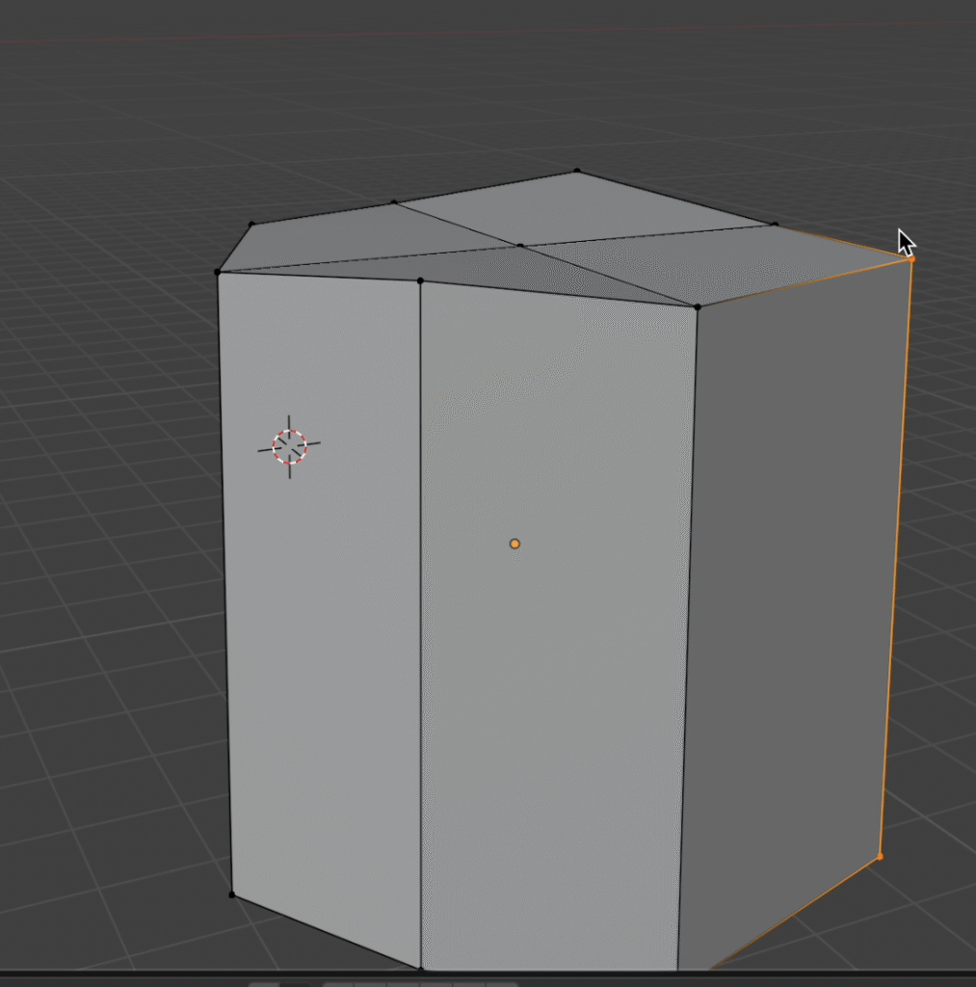Select the center vertex where top edges cross

519,246
